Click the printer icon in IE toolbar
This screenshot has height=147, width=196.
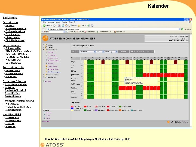point(92,26)
